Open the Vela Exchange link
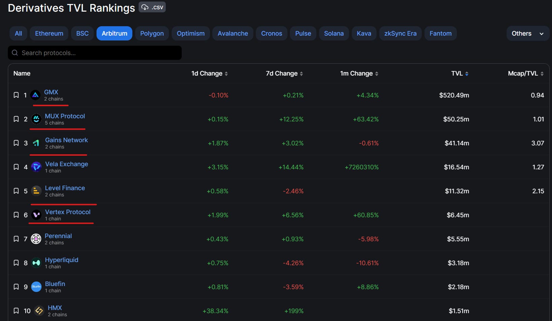Screen dimensions: 552x321 (x=67, y=164)
